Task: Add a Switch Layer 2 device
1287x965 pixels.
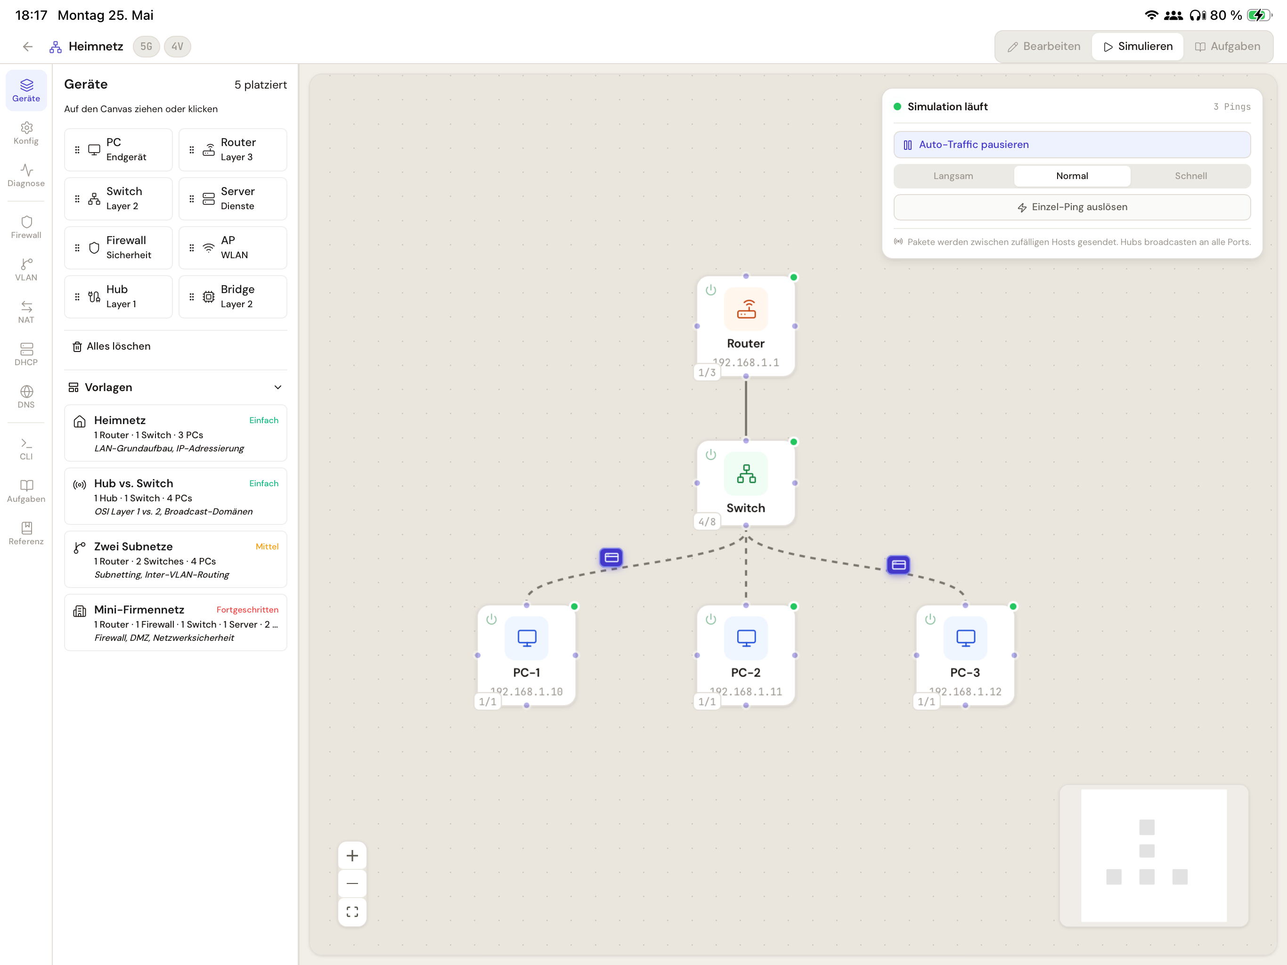Action: coord(118,198)
